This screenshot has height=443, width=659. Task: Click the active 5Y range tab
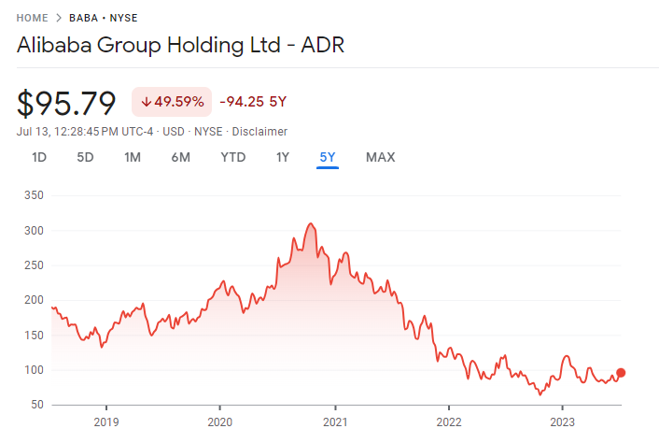pos(327,157)
